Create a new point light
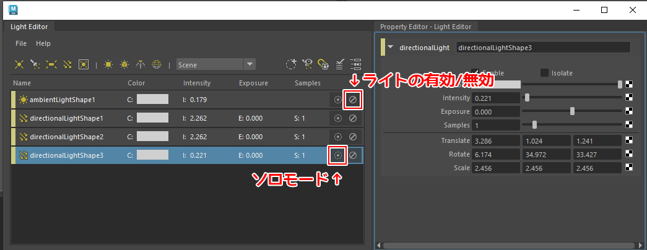This screenshot has width=647, height=250. tap(19, 64)
